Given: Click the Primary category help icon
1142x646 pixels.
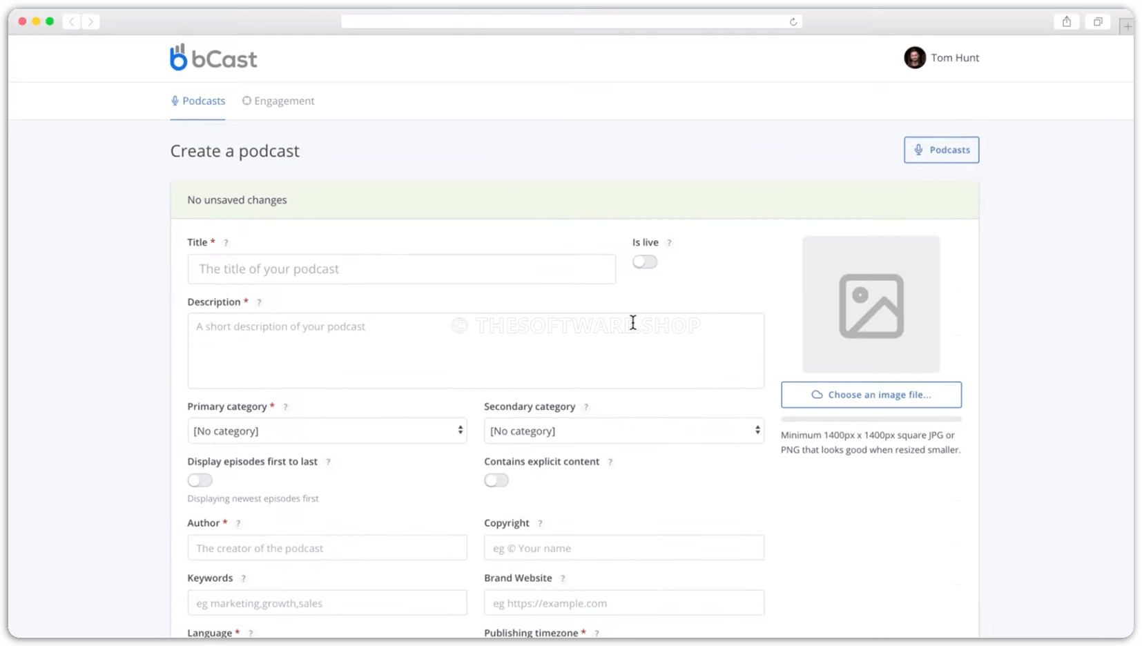Looking at the screenshot, I should click(285, 407).
